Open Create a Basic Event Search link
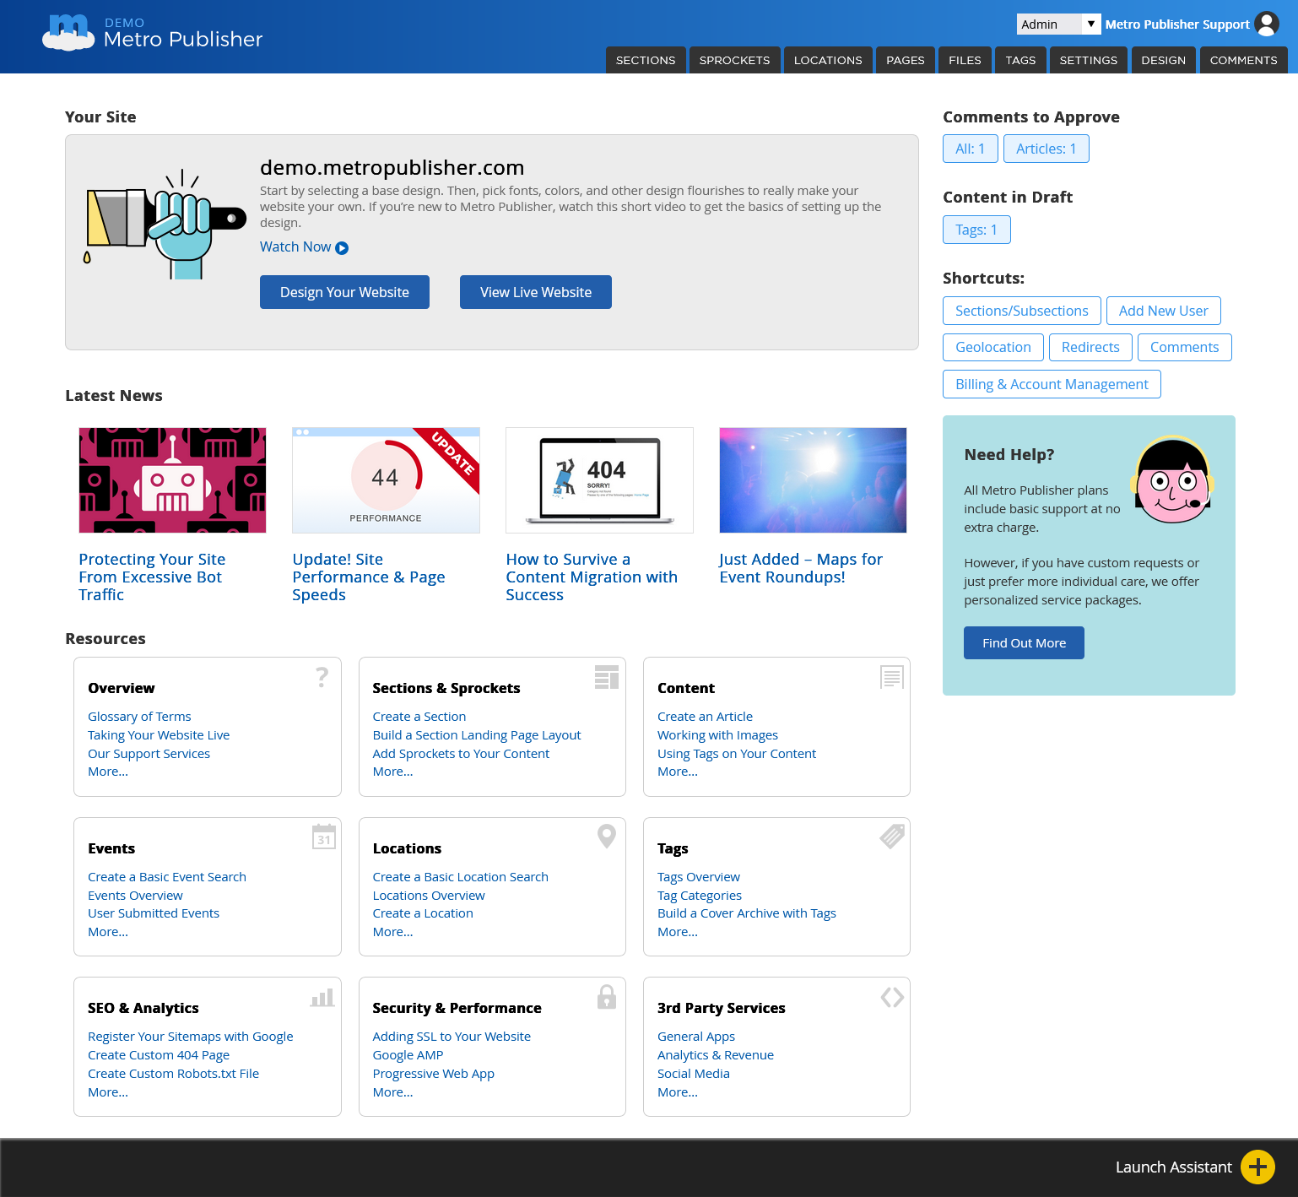This screenshot has height=1197, width=1298. coord(167,877)
